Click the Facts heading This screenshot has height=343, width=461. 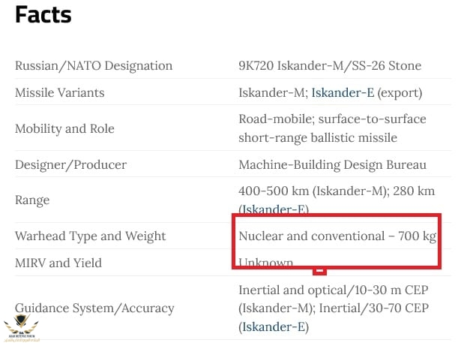point(43,14)
